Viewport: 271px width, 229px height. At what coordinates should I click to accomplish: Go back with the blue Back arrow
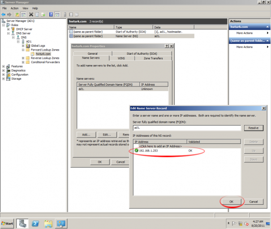pos(3,14)
